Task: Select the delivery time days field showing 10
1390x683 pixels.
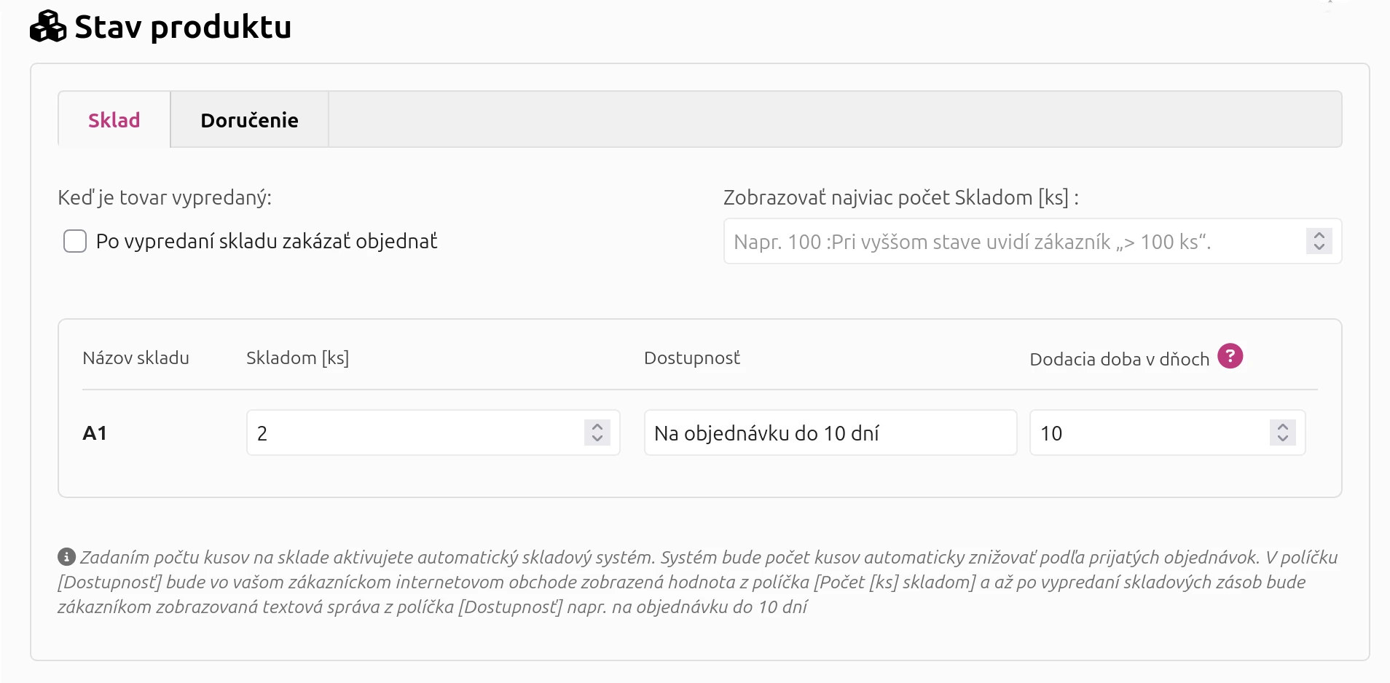Action: [1167, 433]
